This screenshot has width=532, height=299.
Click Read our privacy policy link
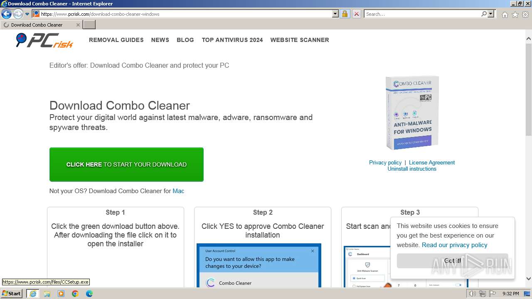454,245
